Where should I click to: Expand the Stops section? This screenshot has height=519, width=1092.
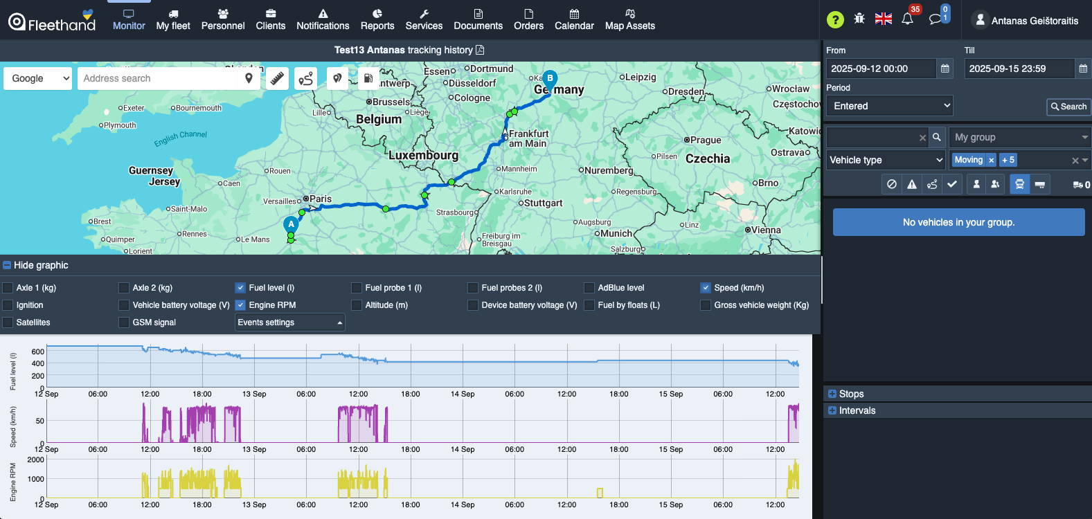pos(850,394)
